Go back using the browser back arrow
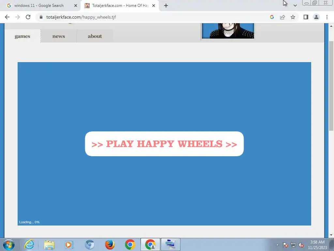The width and height of the screenshot is (334, 251). click(7, 17)
